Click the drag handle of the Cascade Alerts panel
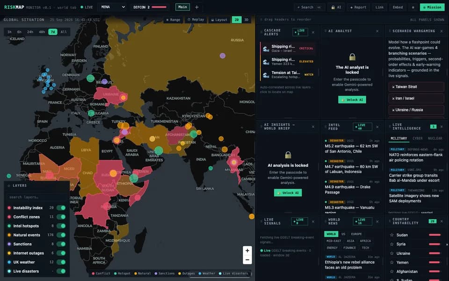This screenshot has width=449, height=281. point(261,32)
